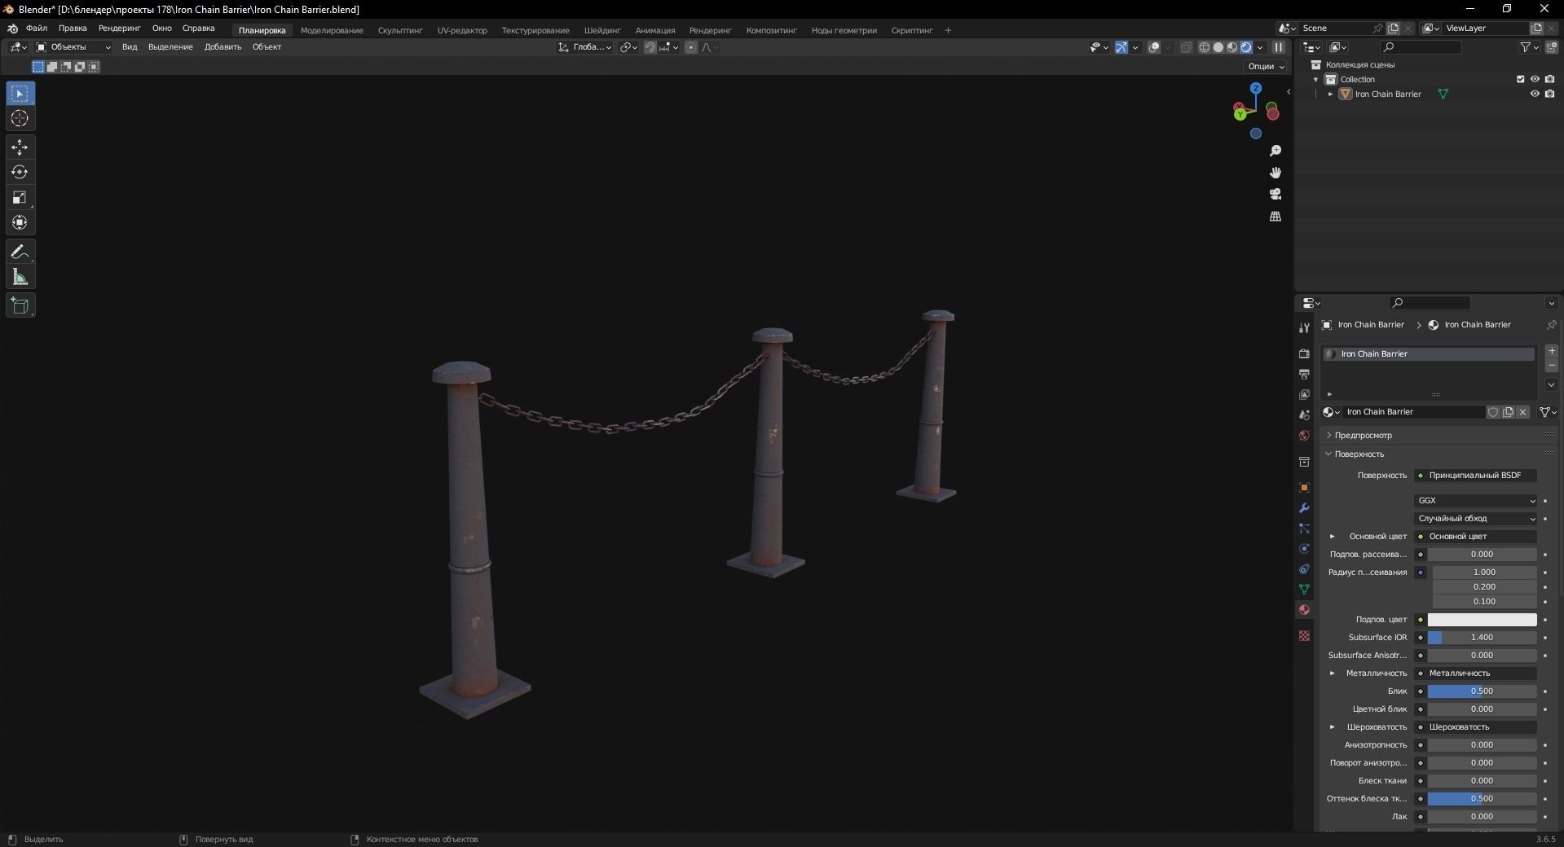Duplicate material with new material button
This screenshot has height=847, width=1564.
(x=1508, y=412)
